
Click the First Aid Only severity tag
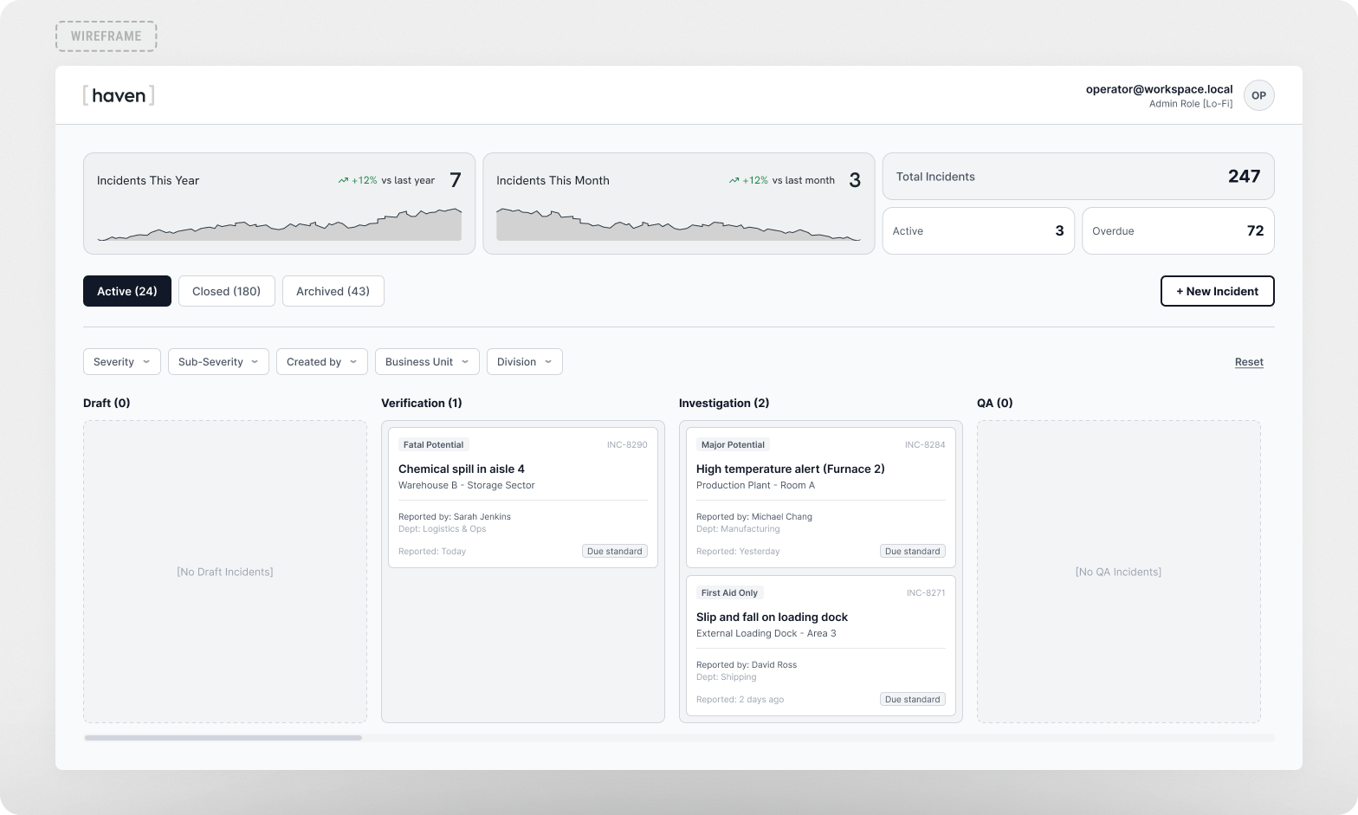729,592
